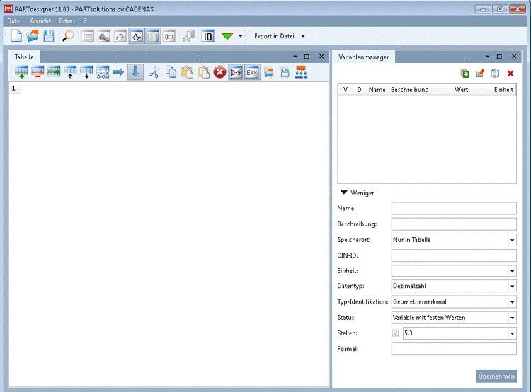Click in the Formel input field

(454, 349)
